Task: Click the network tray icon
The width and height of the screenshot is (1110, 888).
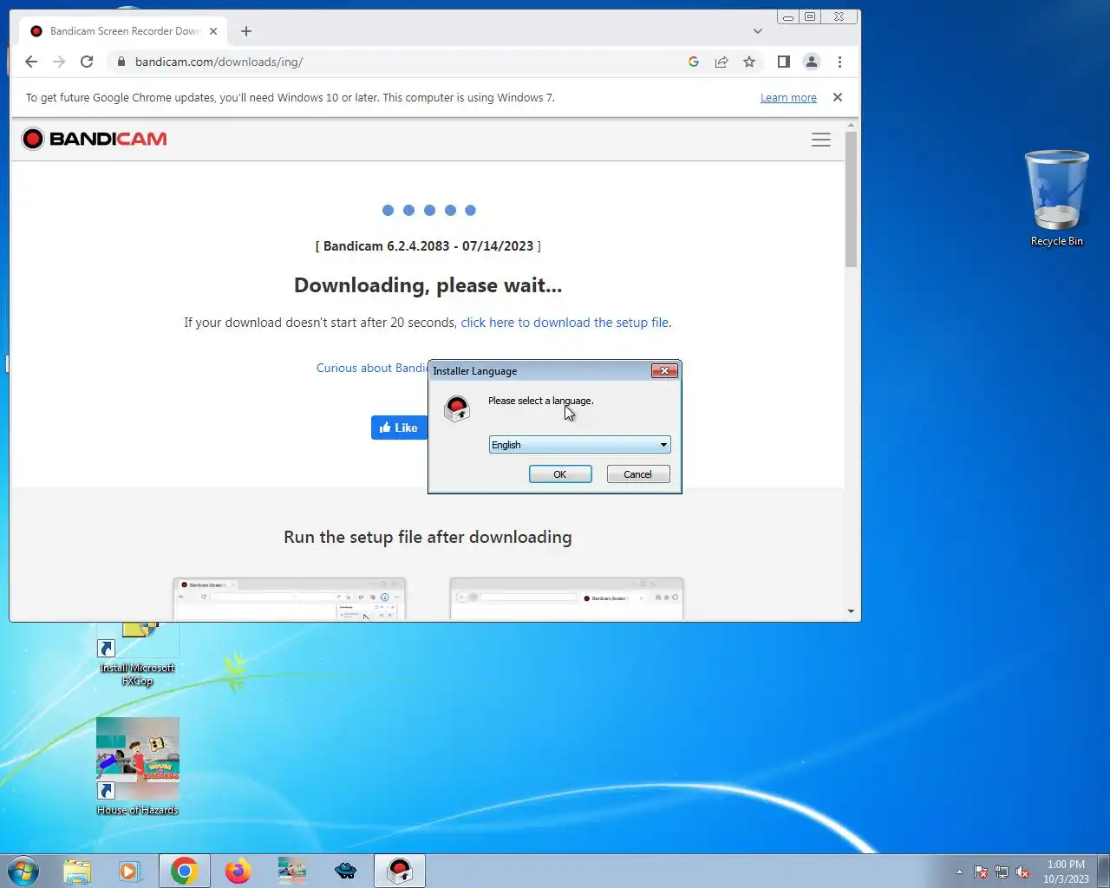Action: [1002, 872]
